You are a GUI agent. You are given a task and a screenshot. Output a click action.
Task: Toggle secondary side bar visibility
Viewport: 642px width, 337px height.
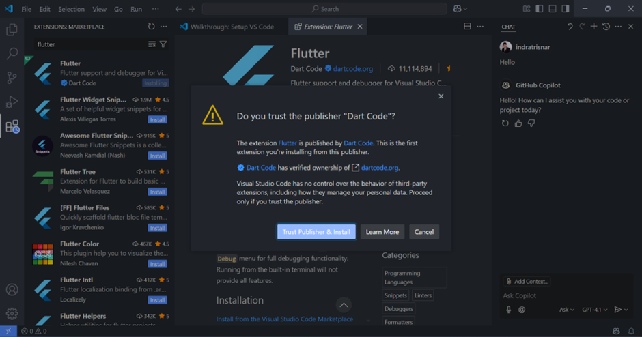tap(566, 9)
